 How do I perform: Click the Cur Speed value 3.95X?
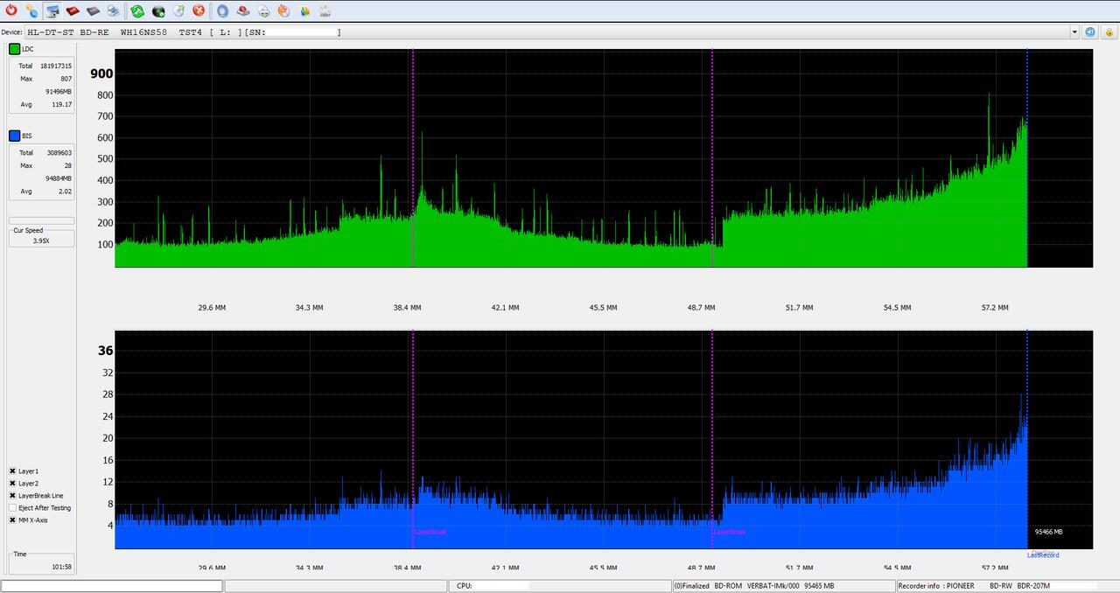[x=41, y=241]
